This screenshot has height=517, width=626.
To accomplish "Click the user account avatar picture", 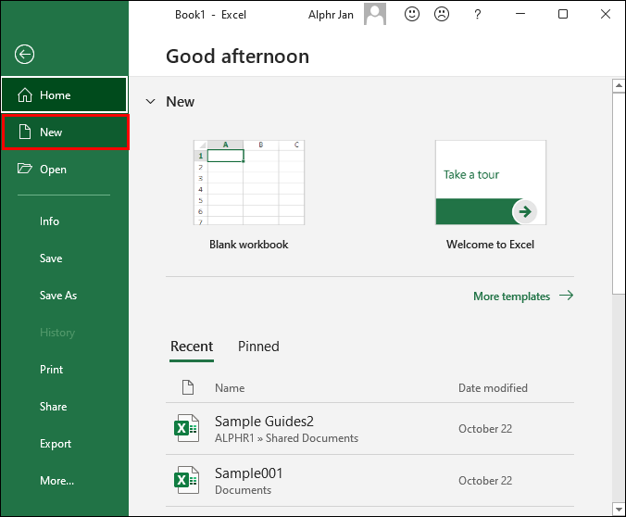I will (x=375, y=15).
